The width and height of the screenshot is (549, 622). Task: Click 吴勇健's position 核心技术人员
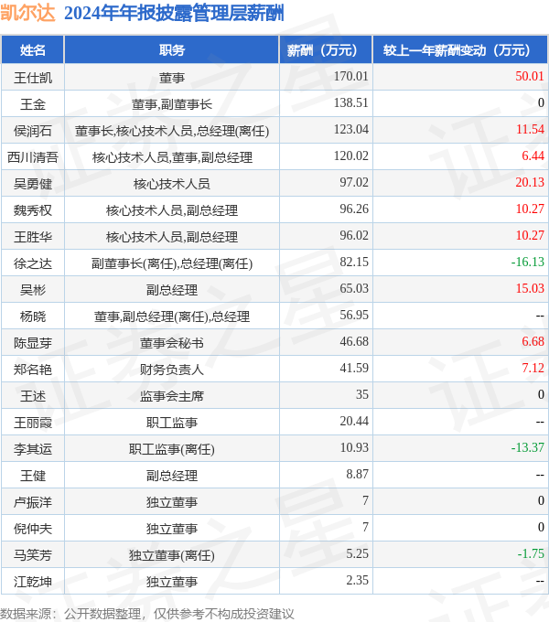pos(172,184)
